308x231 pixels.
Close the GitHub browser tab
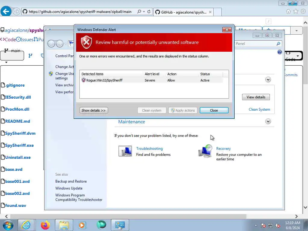click(210, 12)
